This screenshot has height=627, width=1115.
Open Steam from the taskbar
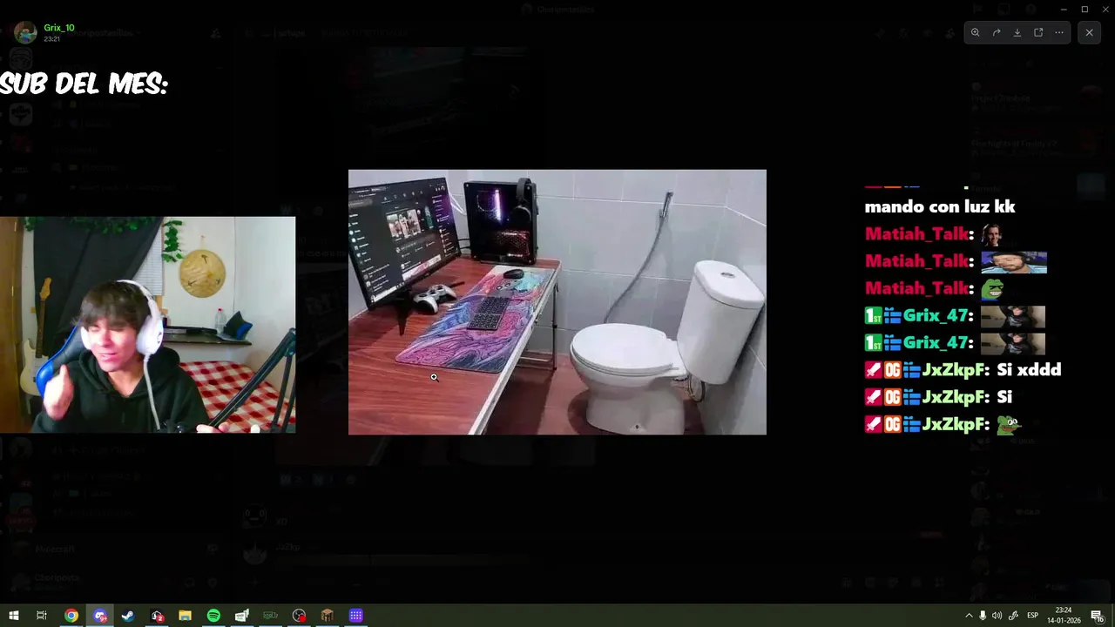[x=128, y=616]
